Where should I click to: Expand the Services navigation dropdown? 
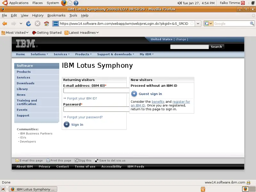click(x=61, y=54)
